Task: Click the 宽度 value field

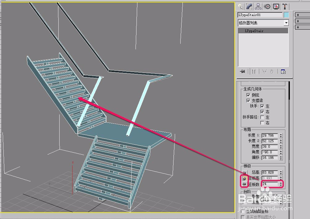Action: [x=270, y=147]
